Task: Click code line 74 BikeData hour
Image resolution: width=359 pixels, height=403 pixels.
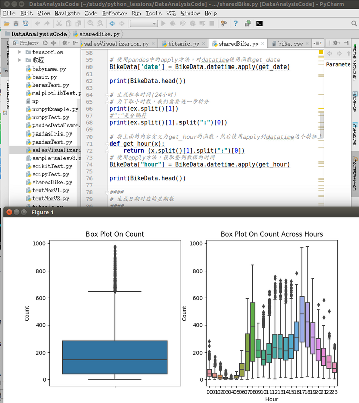Action: [x=200, y=165]
